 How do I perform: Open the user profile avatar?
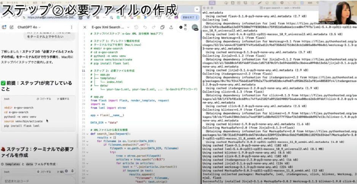(195, 27)
